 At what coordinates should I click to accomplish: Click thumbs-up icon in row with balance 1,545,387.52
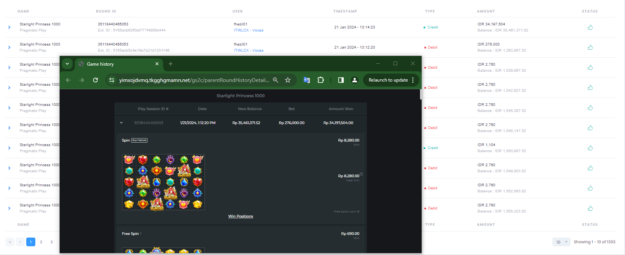[x=590, y=108]
